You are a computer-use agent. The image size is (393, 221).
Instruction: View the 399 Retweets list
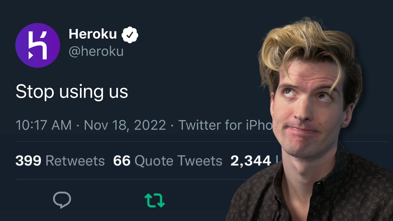click(60, 161)
